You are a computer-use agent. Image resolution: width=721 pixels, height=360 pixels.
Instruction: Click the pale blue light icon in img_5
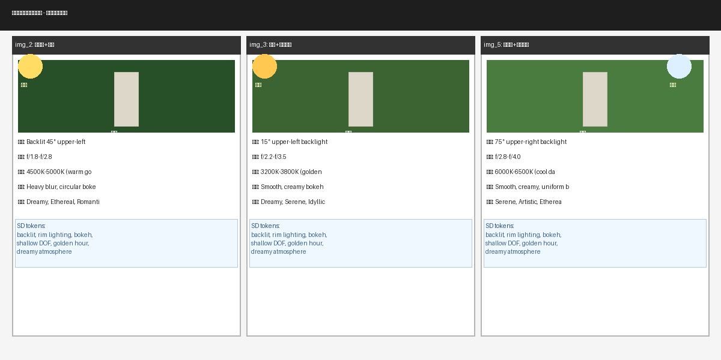point(679,66)
